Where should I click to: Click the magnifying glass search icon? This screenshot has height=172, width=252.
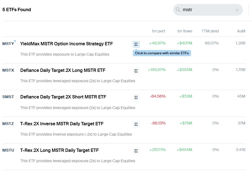click(x=178, y=10)
